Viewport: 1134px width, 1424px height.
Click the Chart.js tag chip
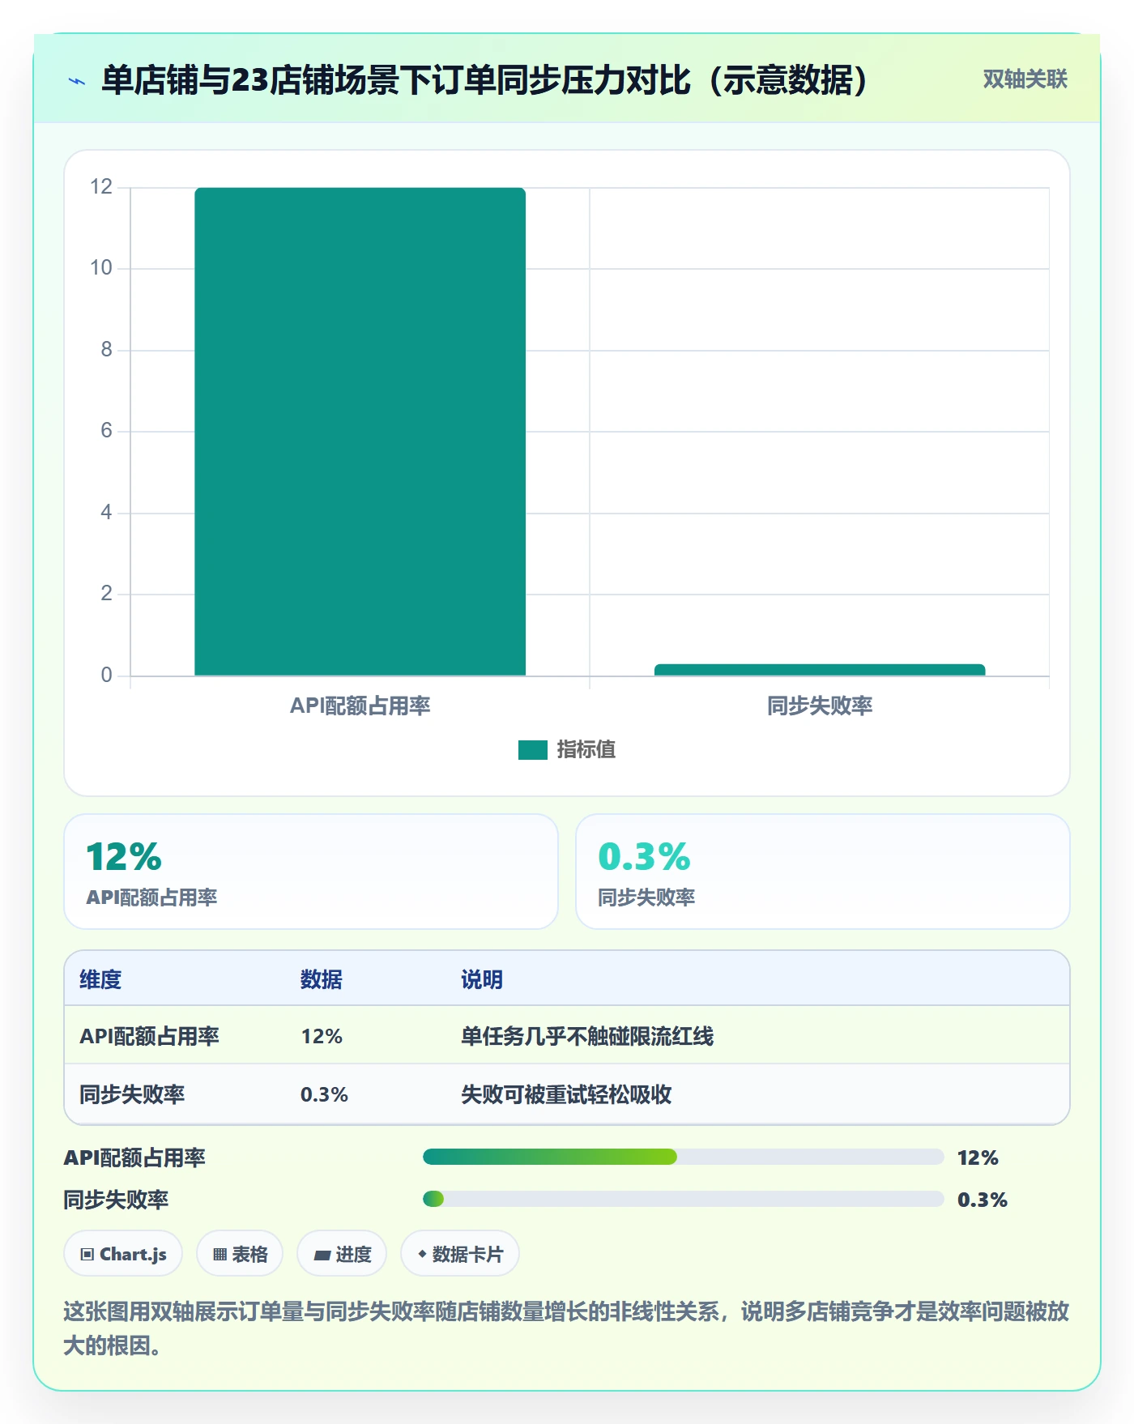[123, 1254]
